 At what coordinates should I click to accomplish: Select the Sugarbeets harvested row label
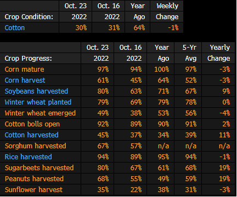coord(39,168)
